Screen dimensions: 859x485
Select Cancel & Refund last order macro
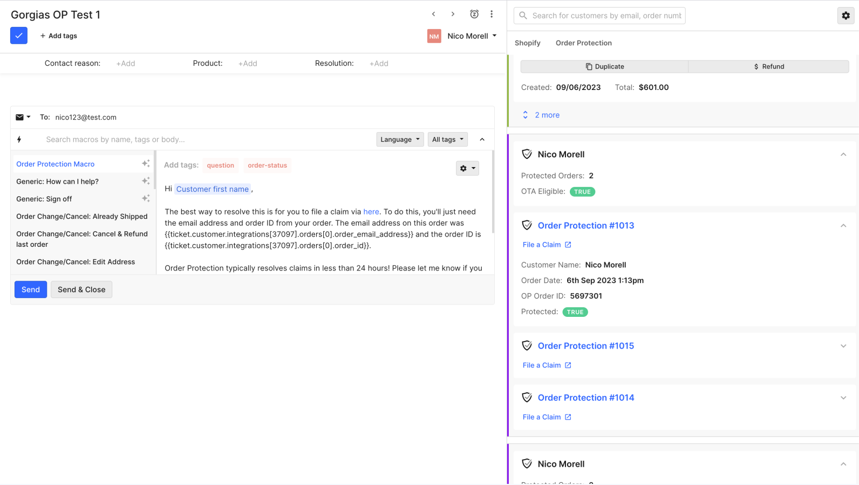pos(82,239)
